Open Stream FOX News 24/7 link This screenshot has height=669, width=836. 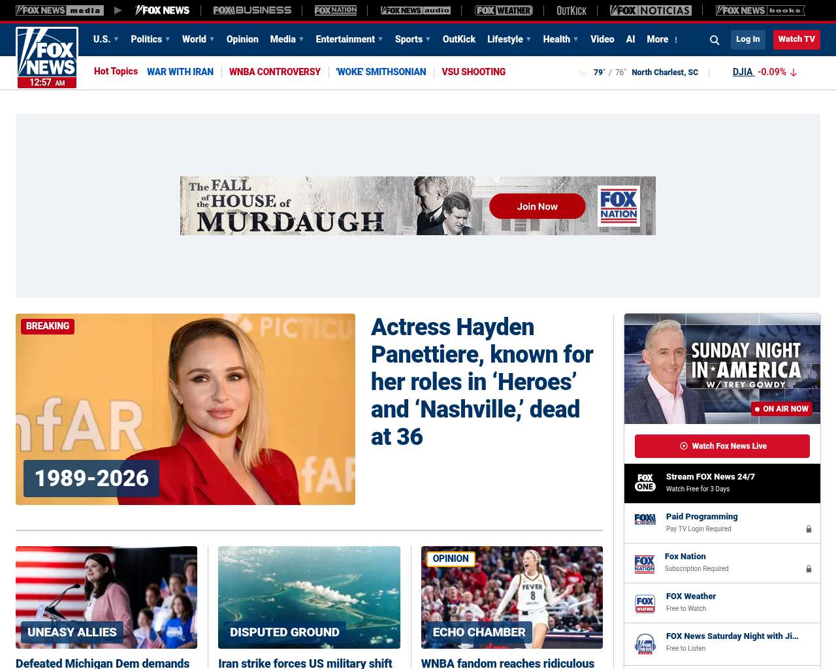711,477
